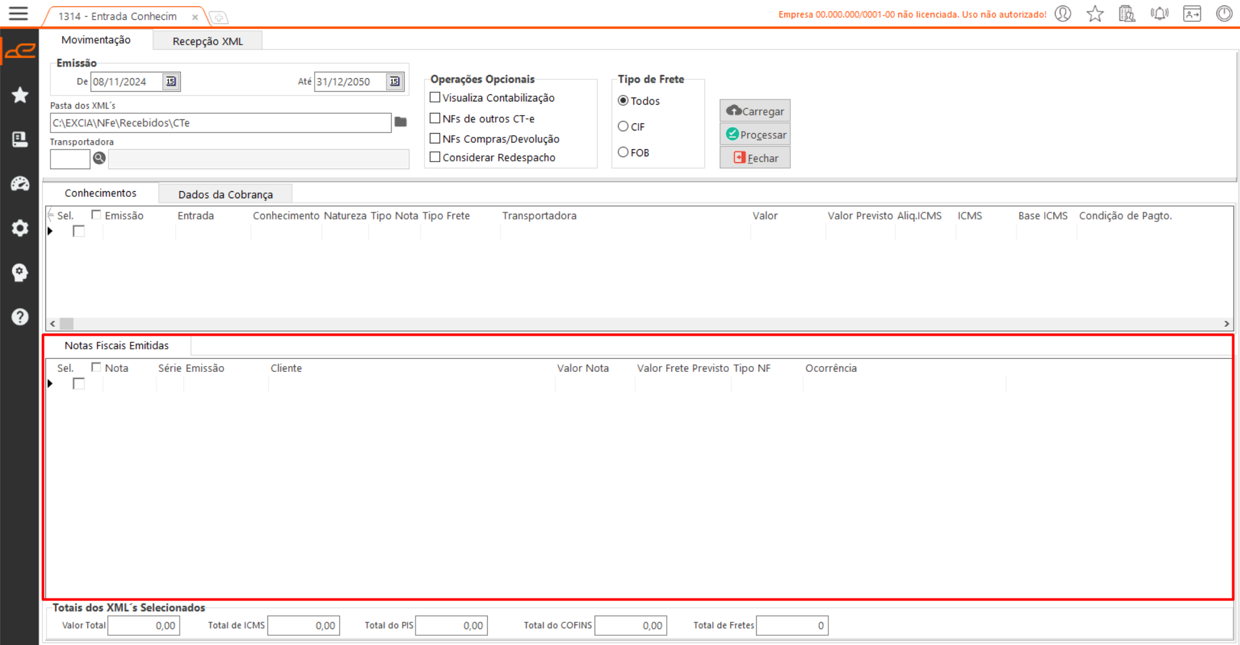Click the favorites star in sidebar
Viewport: 1240px width, 645px height.
(x=20, y=95)
